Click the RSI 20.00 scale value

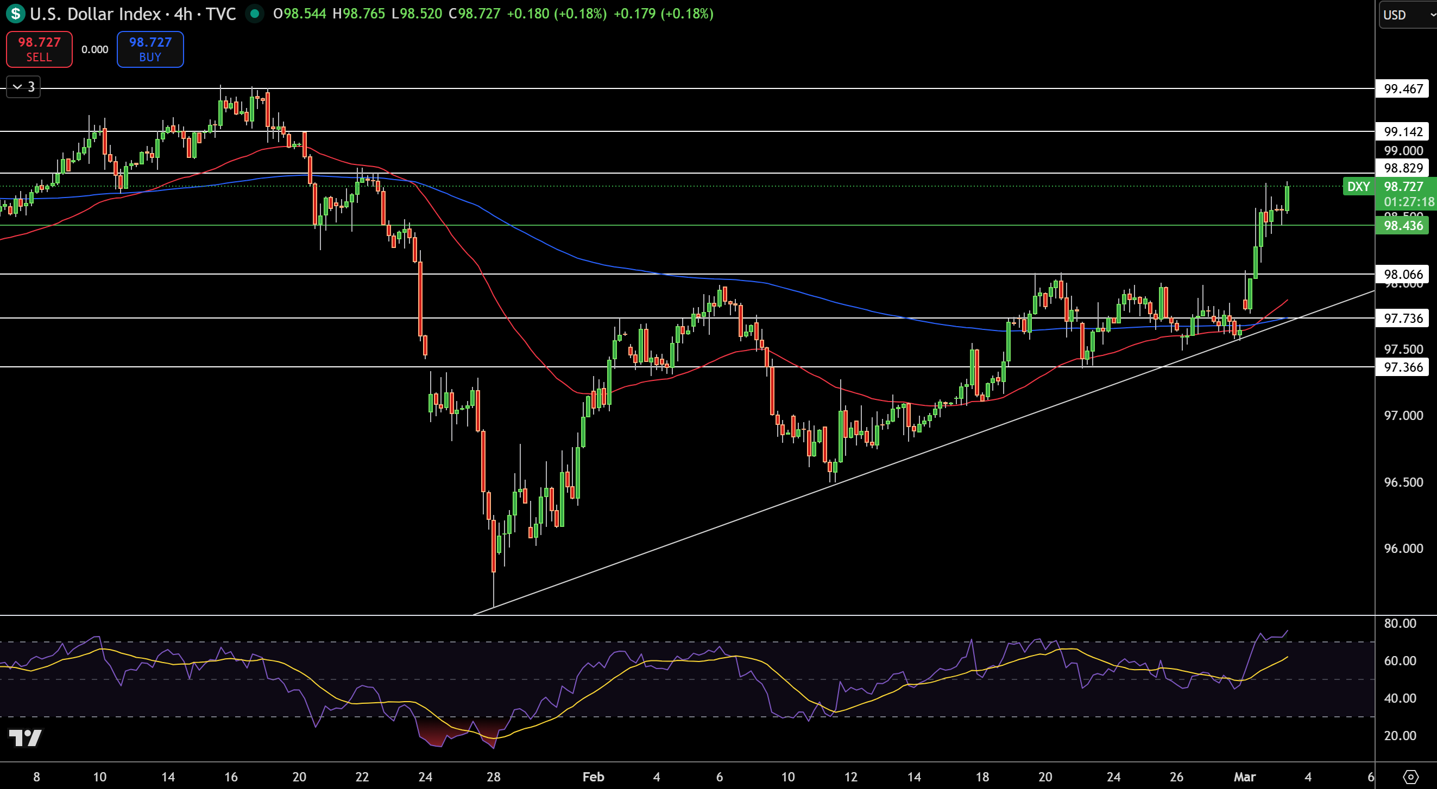point(1400,735)
